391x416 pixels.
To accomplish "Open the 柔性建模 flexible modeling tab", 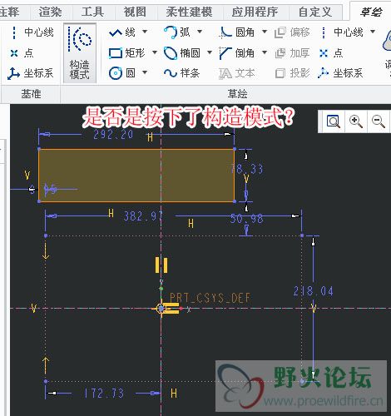I will (190, 12).
